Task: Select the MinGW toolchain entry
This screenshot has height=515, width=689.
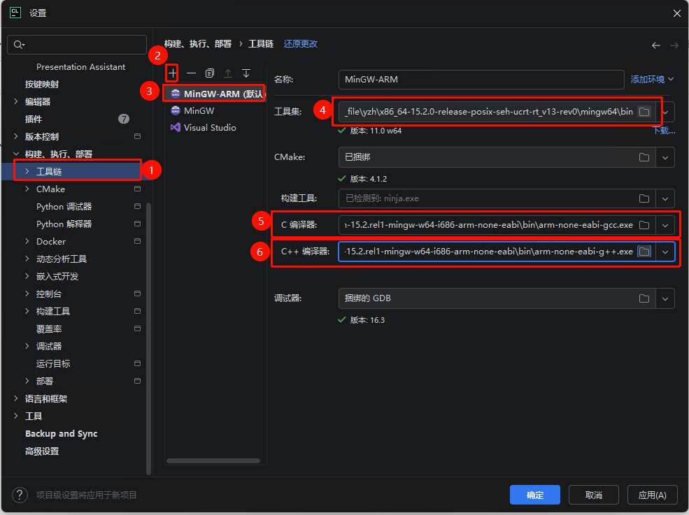Action: [x=199, y=111]
